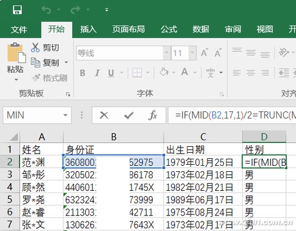Click the Insert Function fx icon
296x231 pixels.
pos(153,115)
